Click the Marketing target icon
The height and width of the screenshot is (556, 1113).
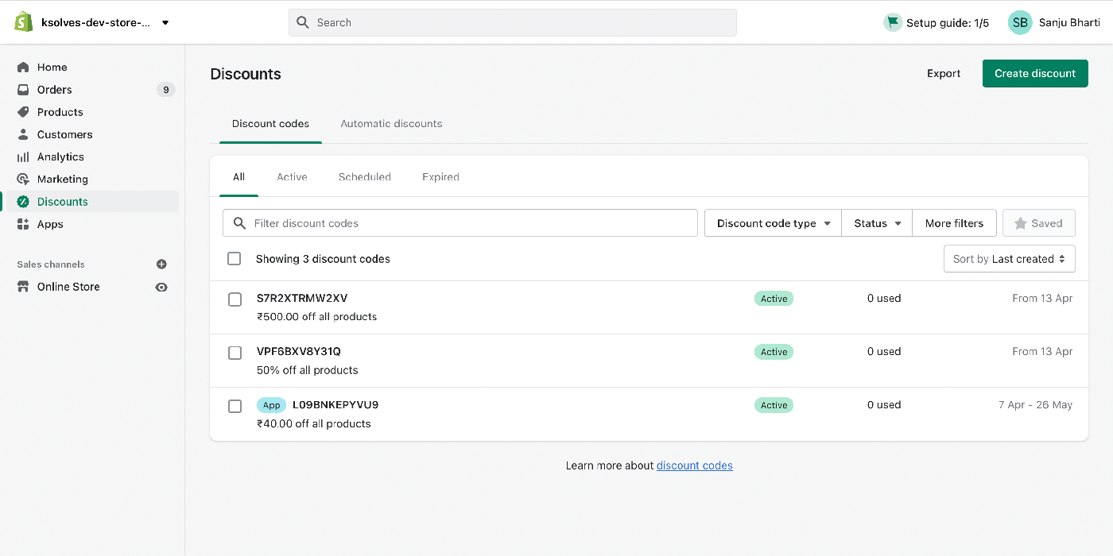[23, 179]
